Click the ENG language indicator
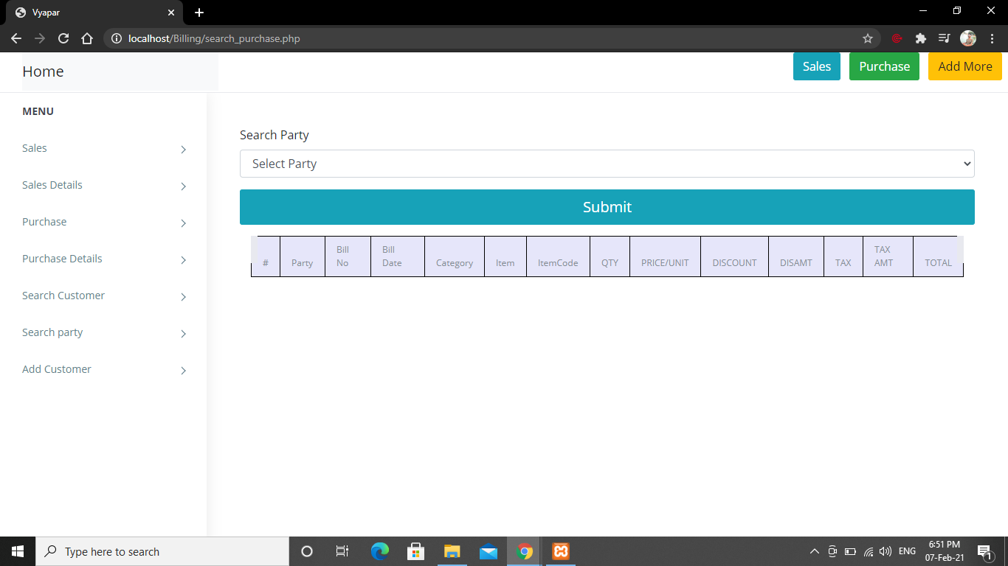The width and height of the screenshot is (1008, 566). tap(907, 551)
